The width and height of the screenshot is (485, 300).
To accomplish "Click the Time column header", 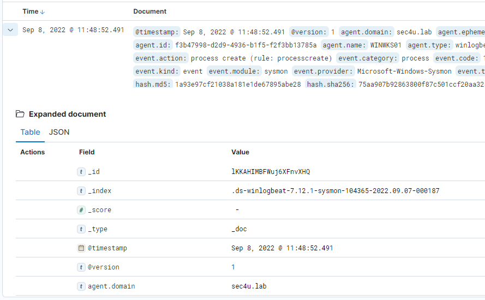I will (x=30, y=11).
